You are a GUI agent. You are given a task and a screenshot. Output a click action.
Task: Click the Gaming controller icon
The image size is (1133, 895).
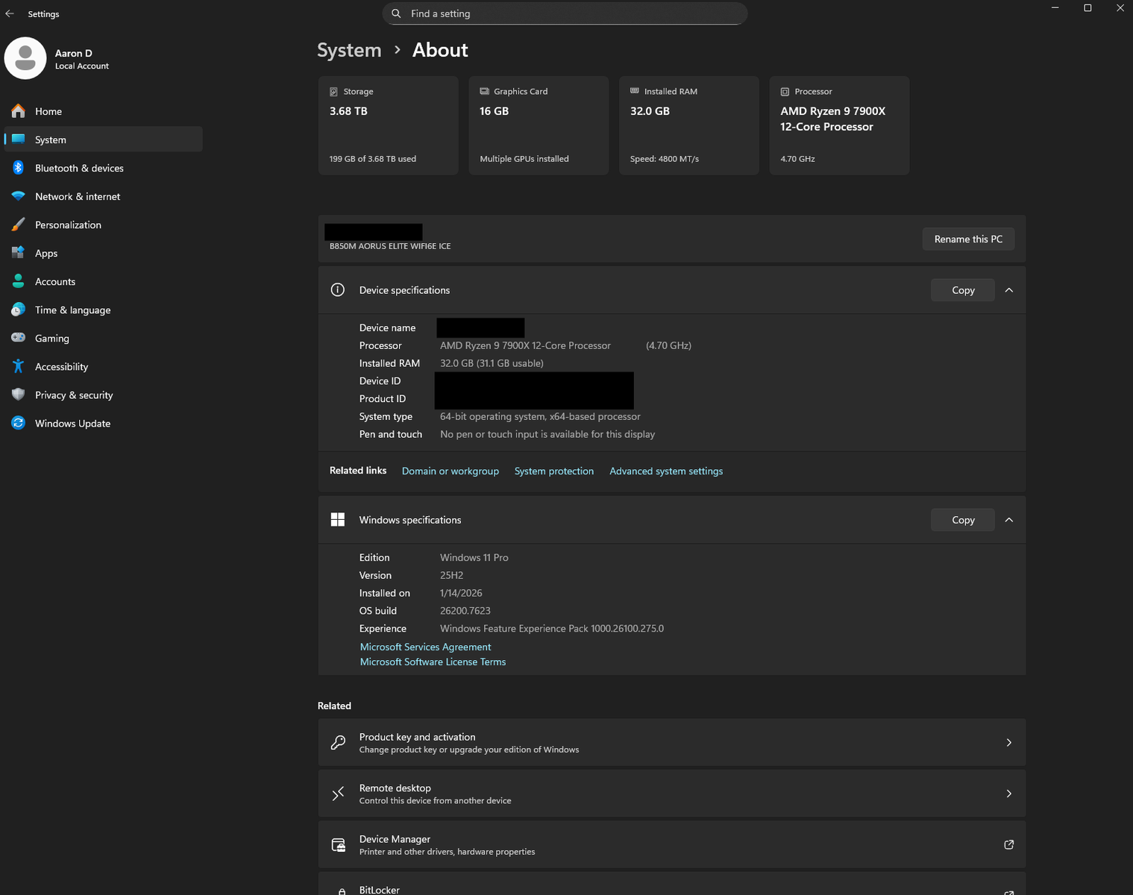coord(19,339)
